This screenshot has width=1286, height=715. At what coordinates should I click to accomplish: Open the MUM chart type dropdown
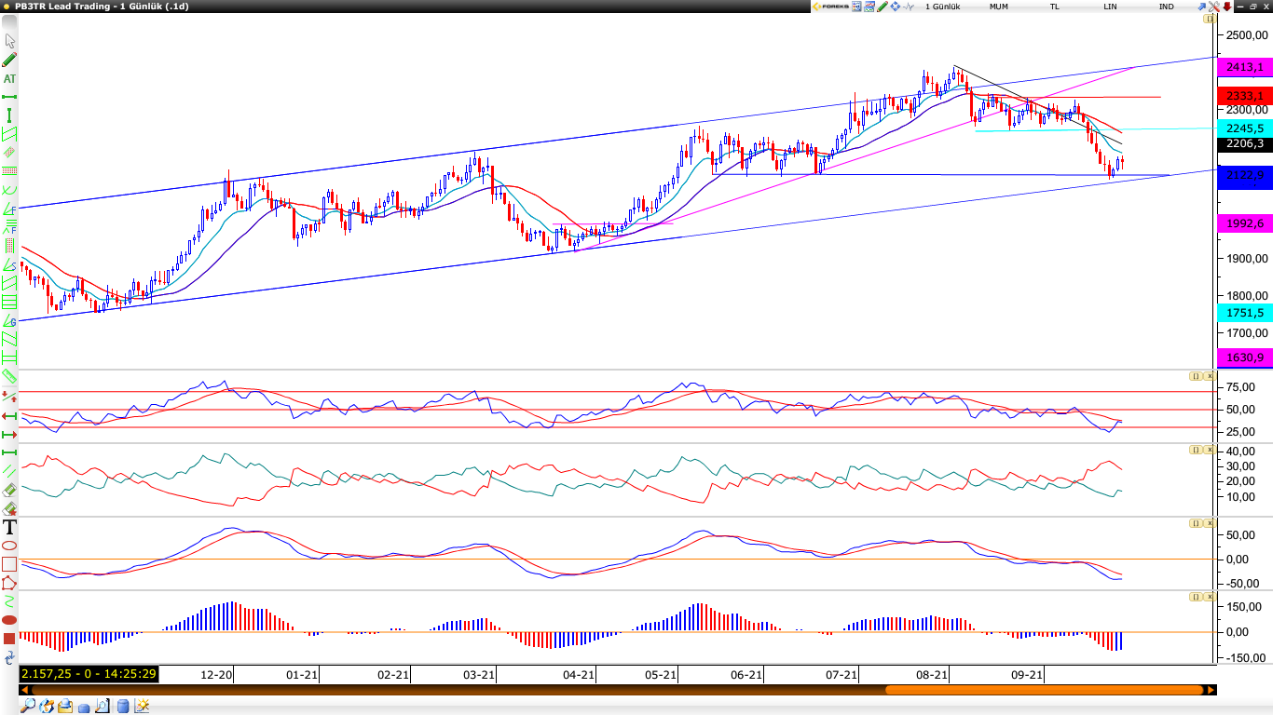[x=999, y=7]
